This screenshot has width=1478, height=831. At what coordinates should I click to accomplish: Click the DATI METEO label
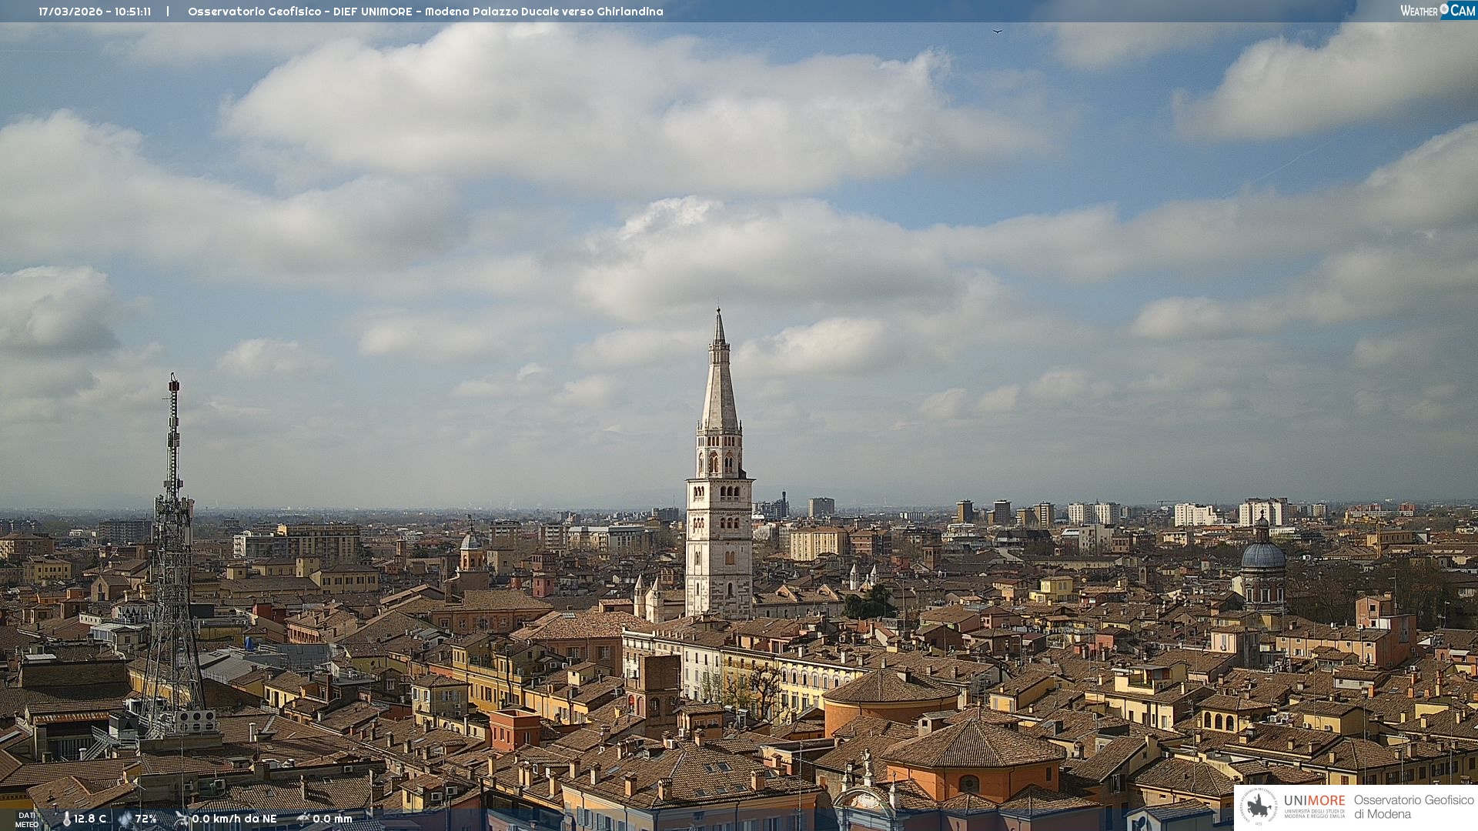(x=27, y=819)
